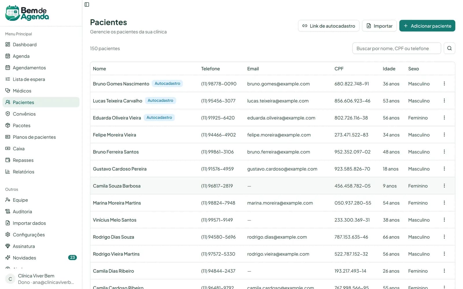The image size is (463, 289).
Task: Open Relatórios menu item
Action: pos(41,172)
